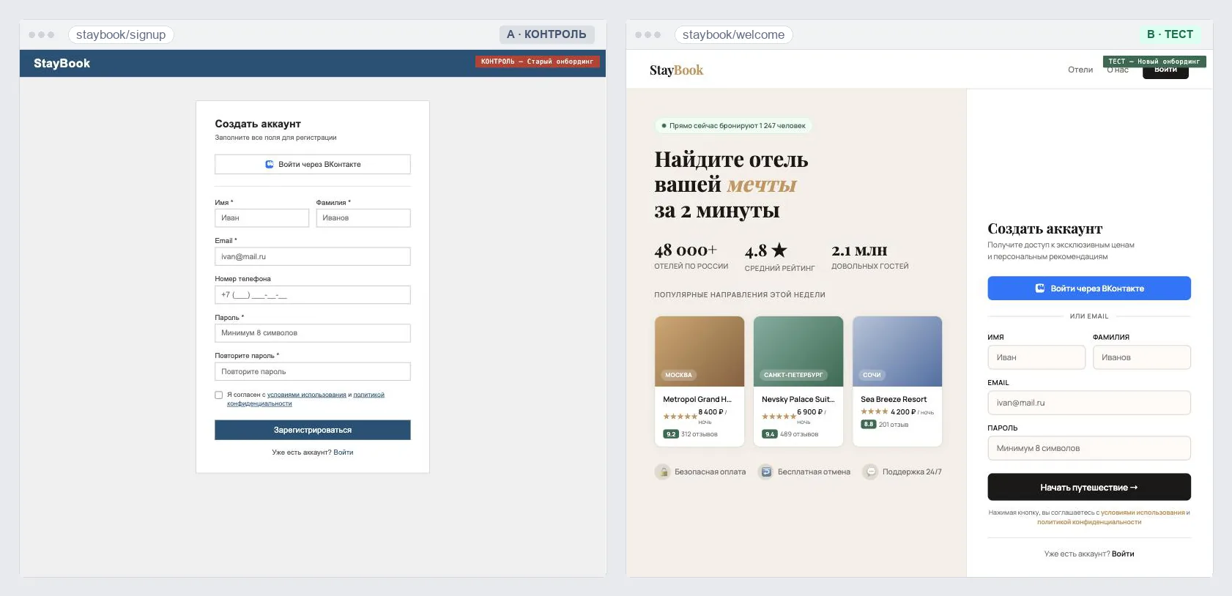Open the Sea Breeze Resort photo
Viewport: 1232px width, 596px height.
[x=897, y=351]
